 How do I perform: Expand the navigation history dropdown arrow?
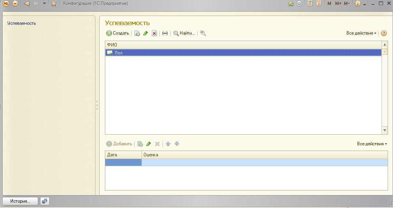click(44, 3)
